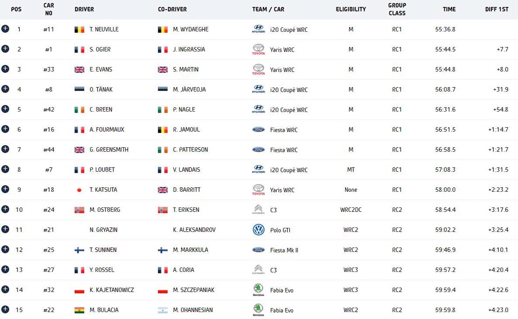The image size is (518, 319).
Task: Click the DRIVER column header
Action: click(84, 9)
